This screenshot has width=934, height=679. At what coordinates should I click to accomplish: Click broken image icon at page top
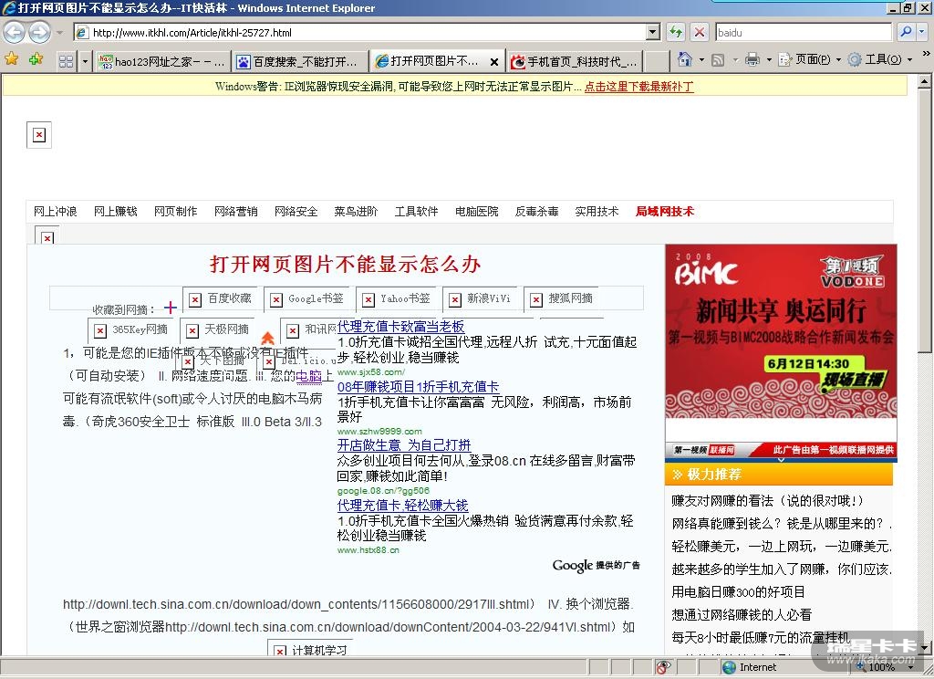pyautogui.click(x=39, y=135)
